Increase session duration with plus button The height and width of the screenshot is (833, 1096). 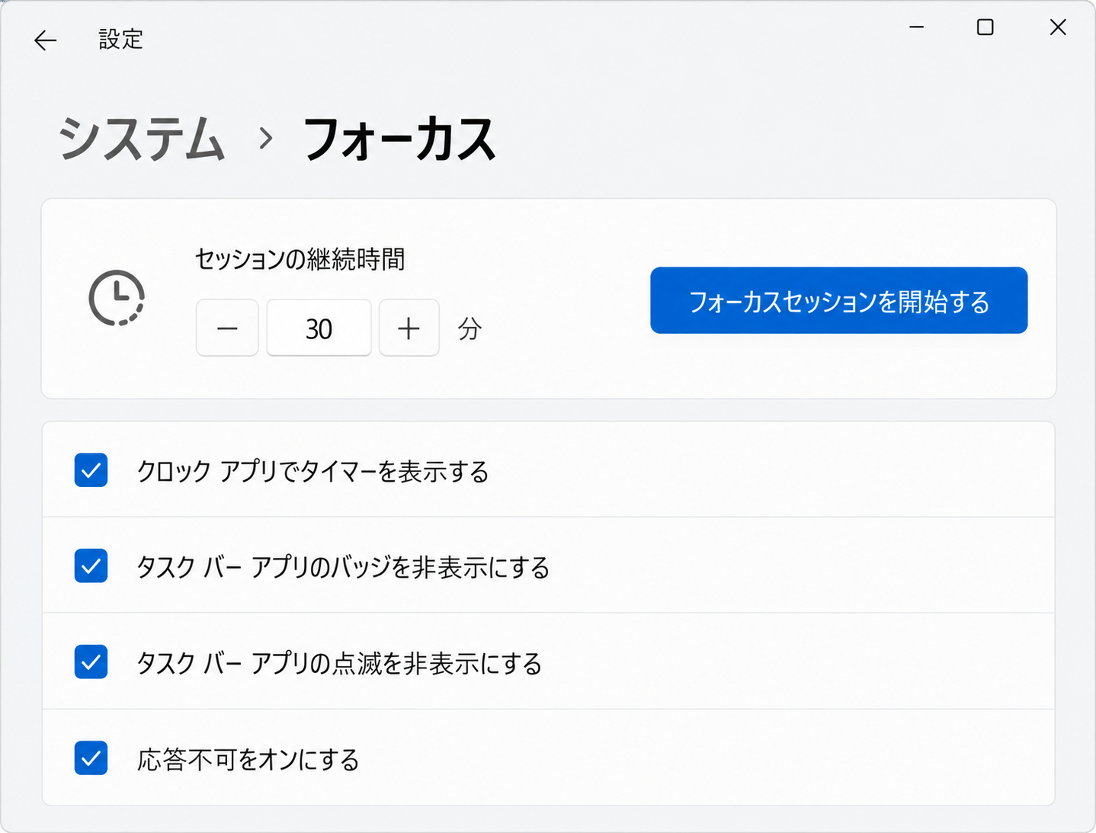click(x=409, y=328)
